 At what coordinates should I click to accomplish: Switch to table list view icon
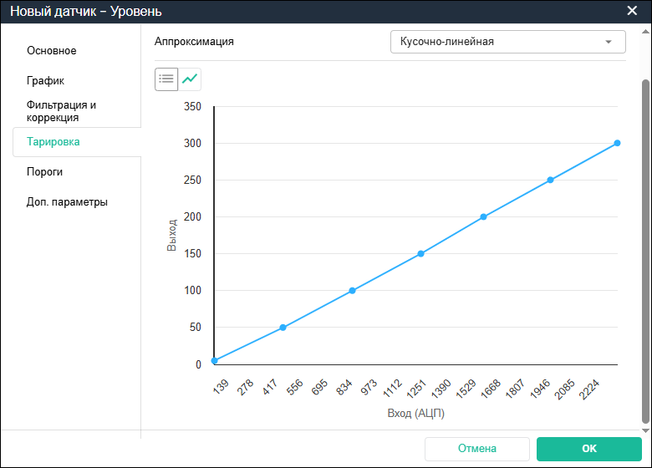click(x=166, y=79)
